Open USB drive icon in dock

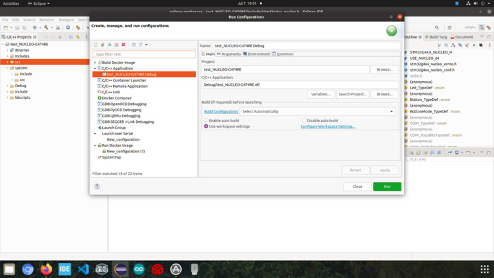click(194, 269)
